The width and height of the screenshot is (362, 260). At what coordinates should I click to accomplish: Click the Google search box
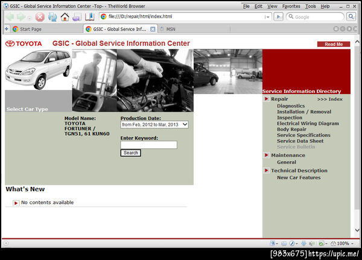316,17
